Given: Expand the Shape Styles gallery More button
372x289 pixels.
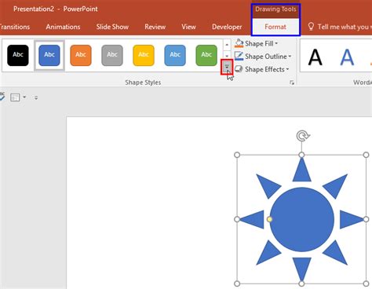Looking at the screenshot, I should [x=227, y=67].
